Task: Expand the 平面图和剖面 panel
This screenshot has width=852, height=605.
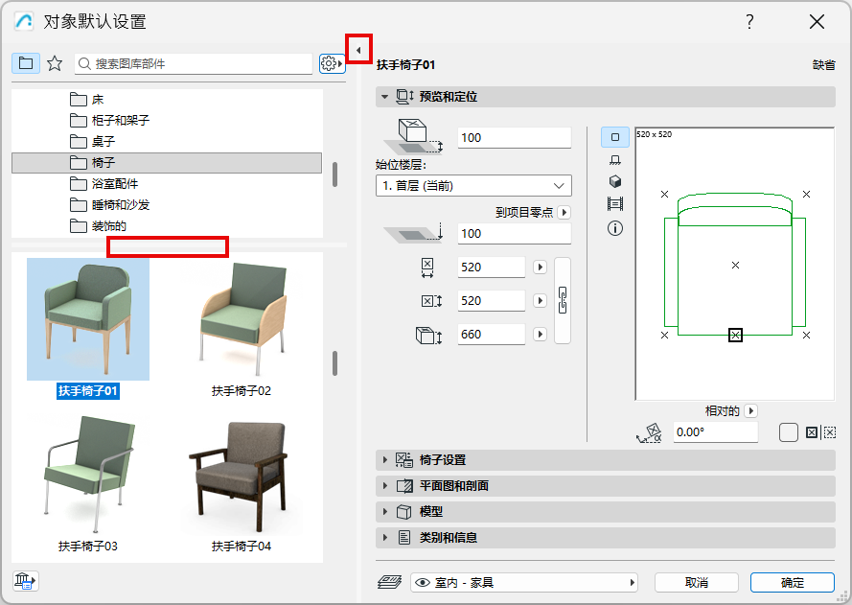Action: click(x=606, y=485)
